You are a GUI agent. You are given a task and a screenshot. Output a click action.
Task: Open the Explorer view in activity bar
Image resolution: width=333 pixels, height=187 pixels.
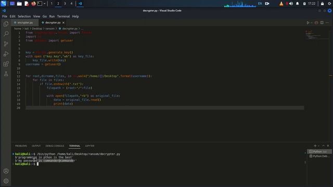coord(6,24)
